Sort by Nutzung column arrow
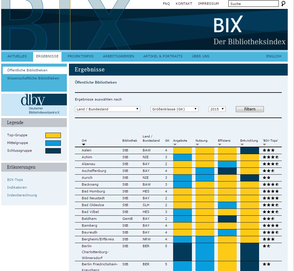 point(197,145)
